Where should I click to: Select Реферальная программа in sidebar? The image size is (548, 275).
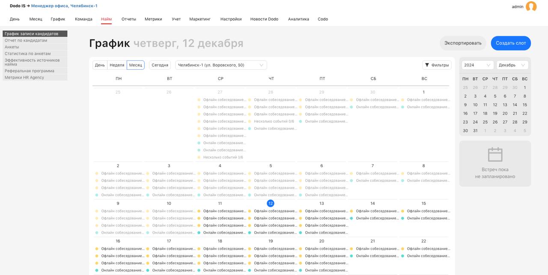[30, 71]
